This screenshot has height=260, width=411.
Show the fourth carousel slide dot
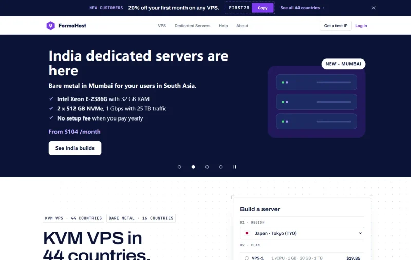pyautogui.click(x=221, y=167)
